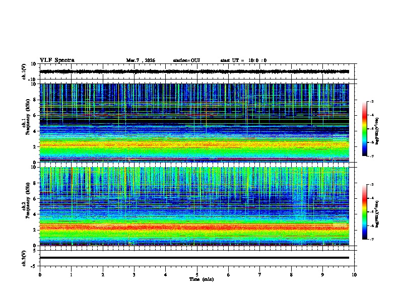Screen dimensions: 399x308
Task: Select the date text "Mar.7 , 2026"
Action: click(141, 60)
